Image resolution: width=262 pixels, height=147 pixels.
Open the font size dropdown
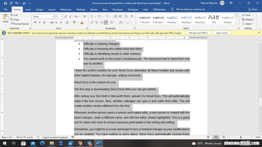tap(62, 17)
